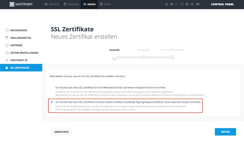Click the SSL Produkt wählen step marker
Image resolution: width=244 pixels, height=142 pixels.
pyautogui.click(x=172, y=57)
